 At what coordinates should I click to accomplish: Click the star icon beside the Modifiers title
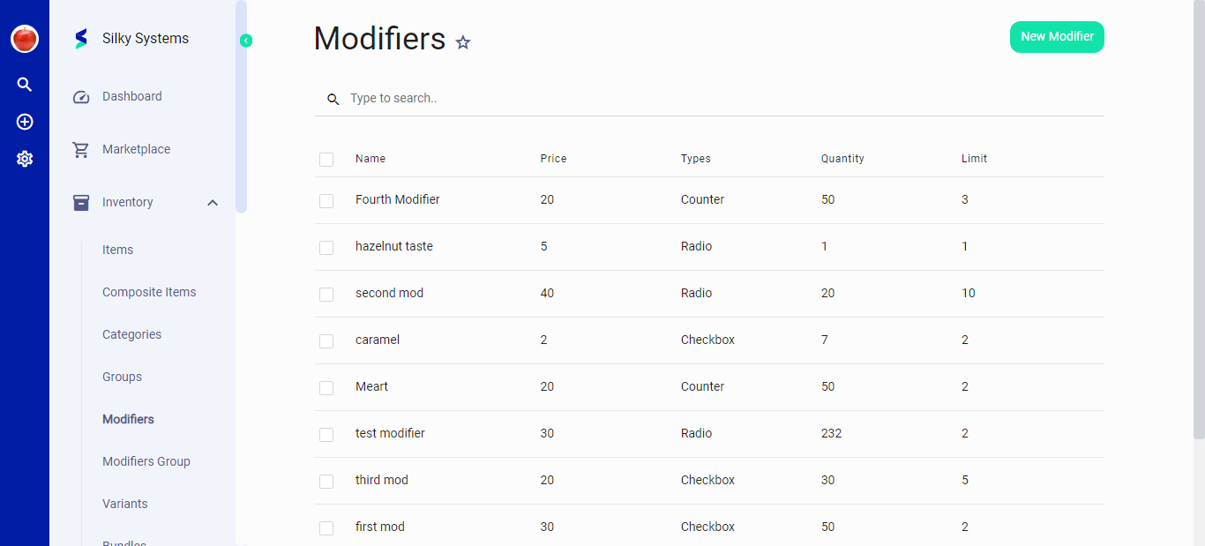[462, 42]
